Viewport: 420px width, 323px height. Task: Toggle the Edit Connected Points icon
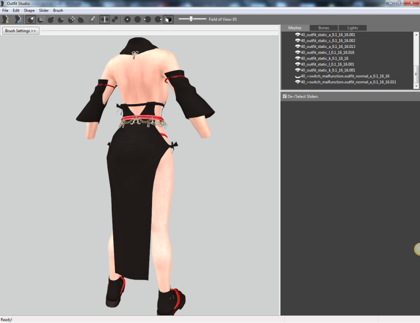click(x=115, y=19)
